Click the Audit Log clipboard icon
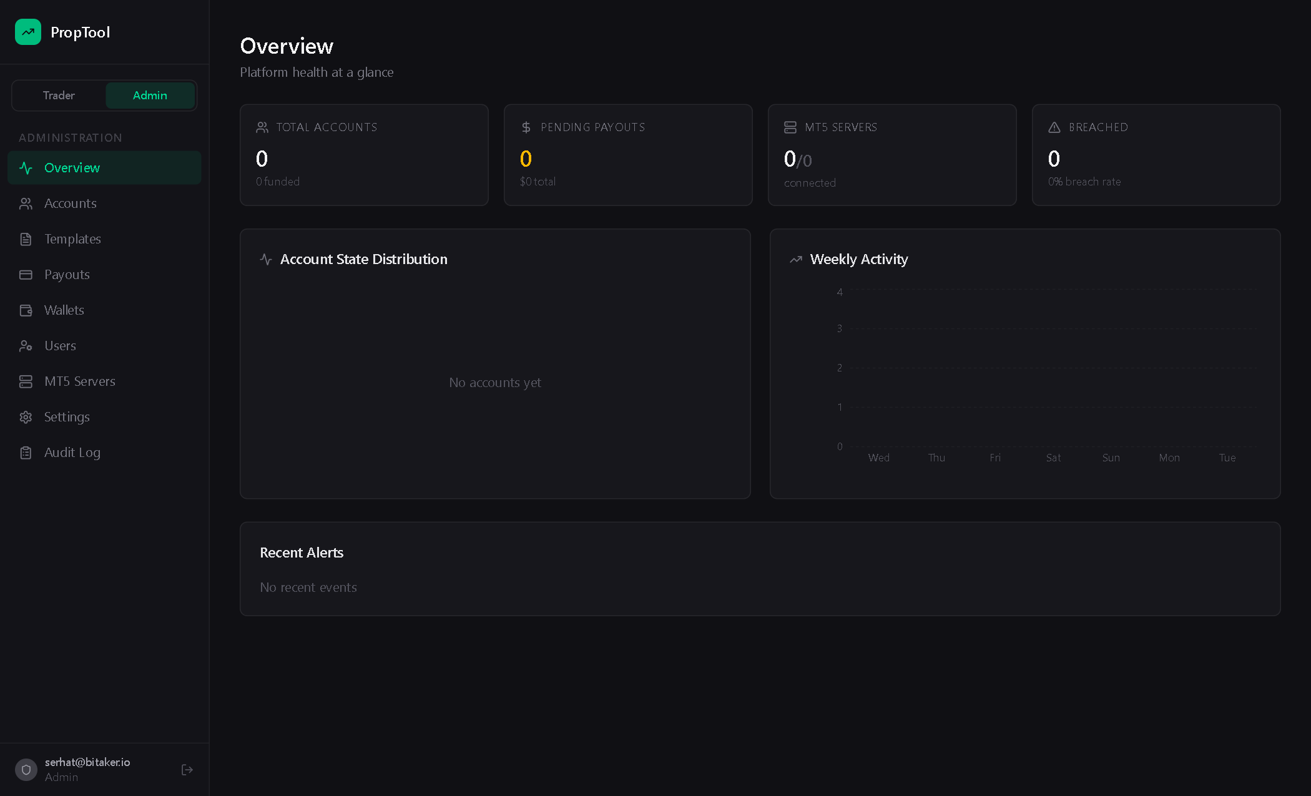 (x=26, y=453)
